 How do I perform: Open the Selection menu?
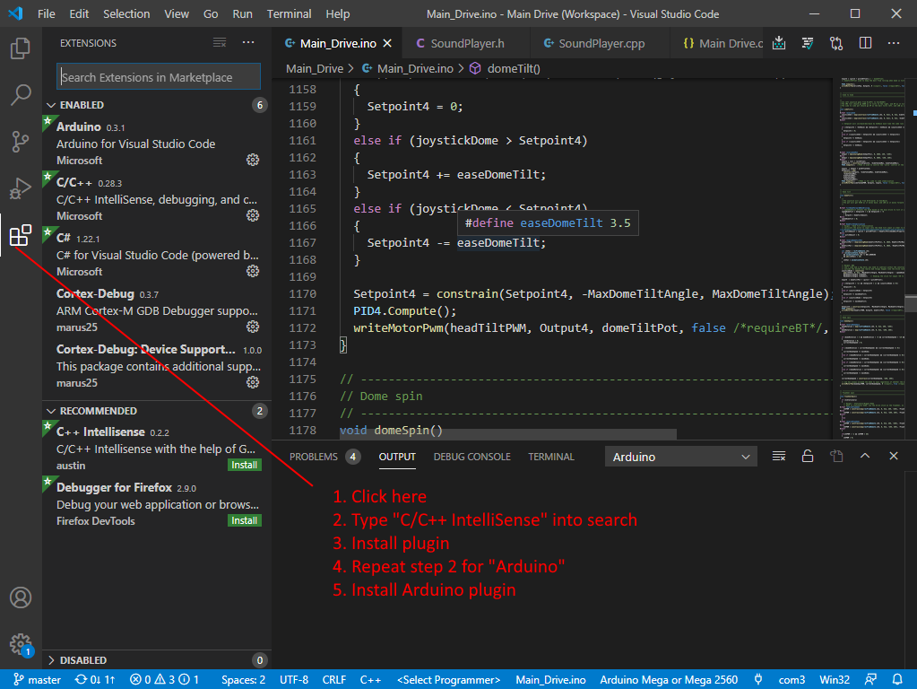(x=126, y=13)
